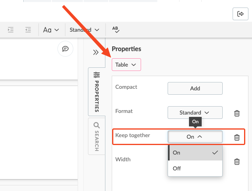Open the Aa text case dropdown
The image size is (252, 191).
pos(51,30)
